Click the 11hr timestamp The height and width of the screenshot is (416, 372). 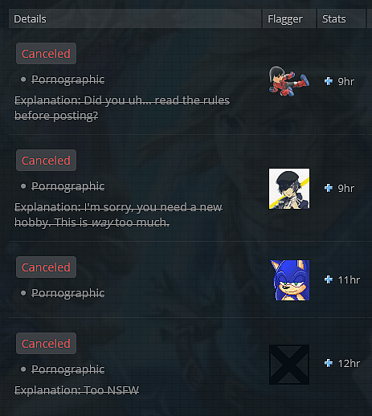349,280
